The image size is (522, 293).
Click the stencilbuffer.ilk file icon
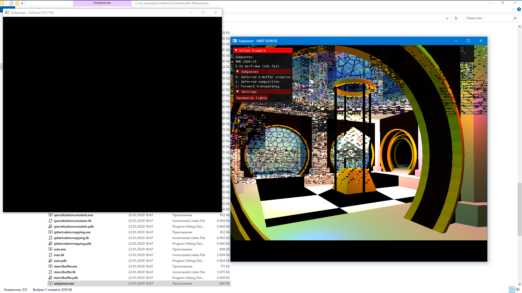click(50, 272)
